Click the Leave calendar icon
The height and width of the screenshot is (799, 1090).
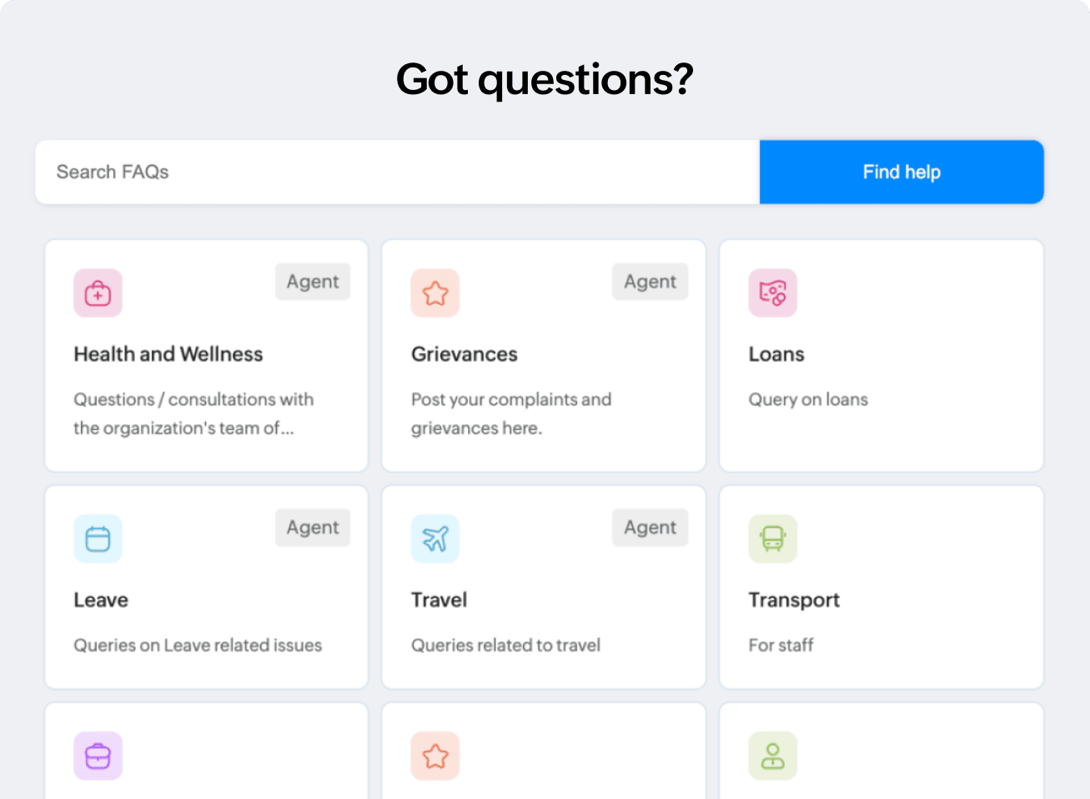[x=98, y=539]
